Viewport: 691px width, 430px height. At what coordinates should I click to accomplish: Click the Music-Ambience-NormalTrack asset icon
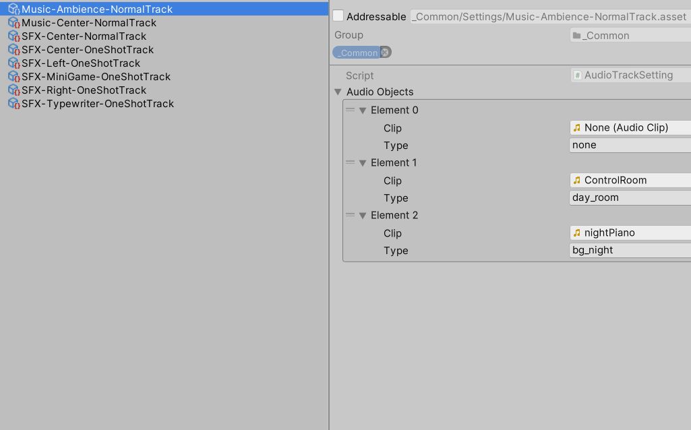(13, 9)
